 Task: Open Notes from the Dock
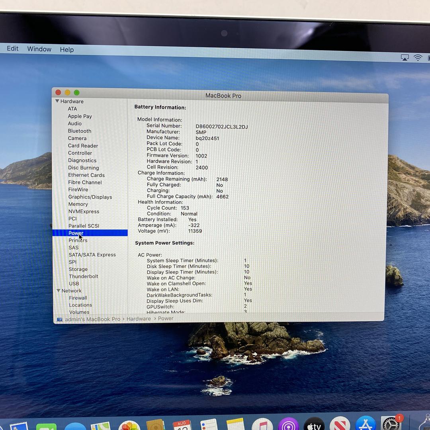tap(235, 424)
